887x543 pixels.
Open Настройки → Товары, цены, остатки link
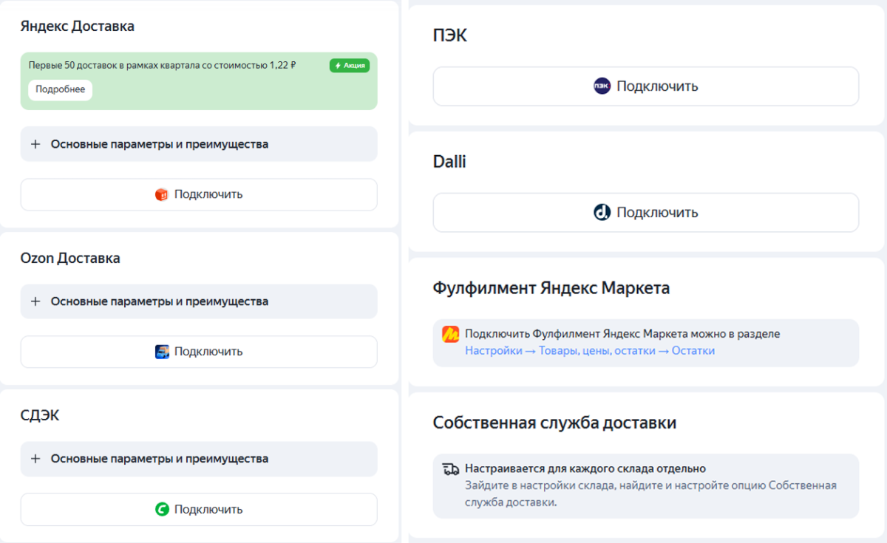[590, 351]
